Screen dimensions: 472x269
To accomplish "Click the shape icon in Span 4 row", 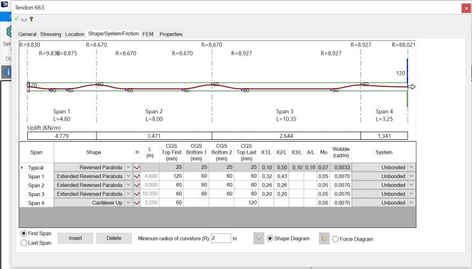I will [x=136, y=203].
